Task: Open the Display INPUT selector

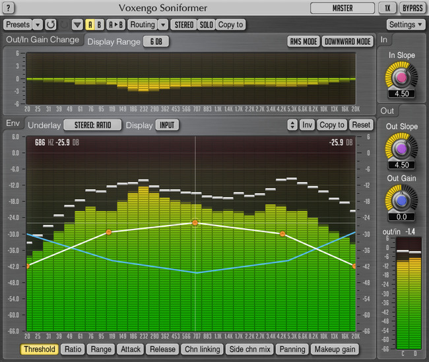Action: (x=167, y=125)
